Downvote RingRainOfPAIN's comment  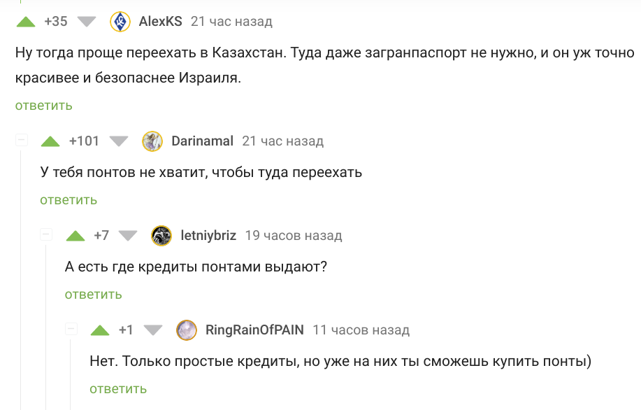[x=152, y=330]
